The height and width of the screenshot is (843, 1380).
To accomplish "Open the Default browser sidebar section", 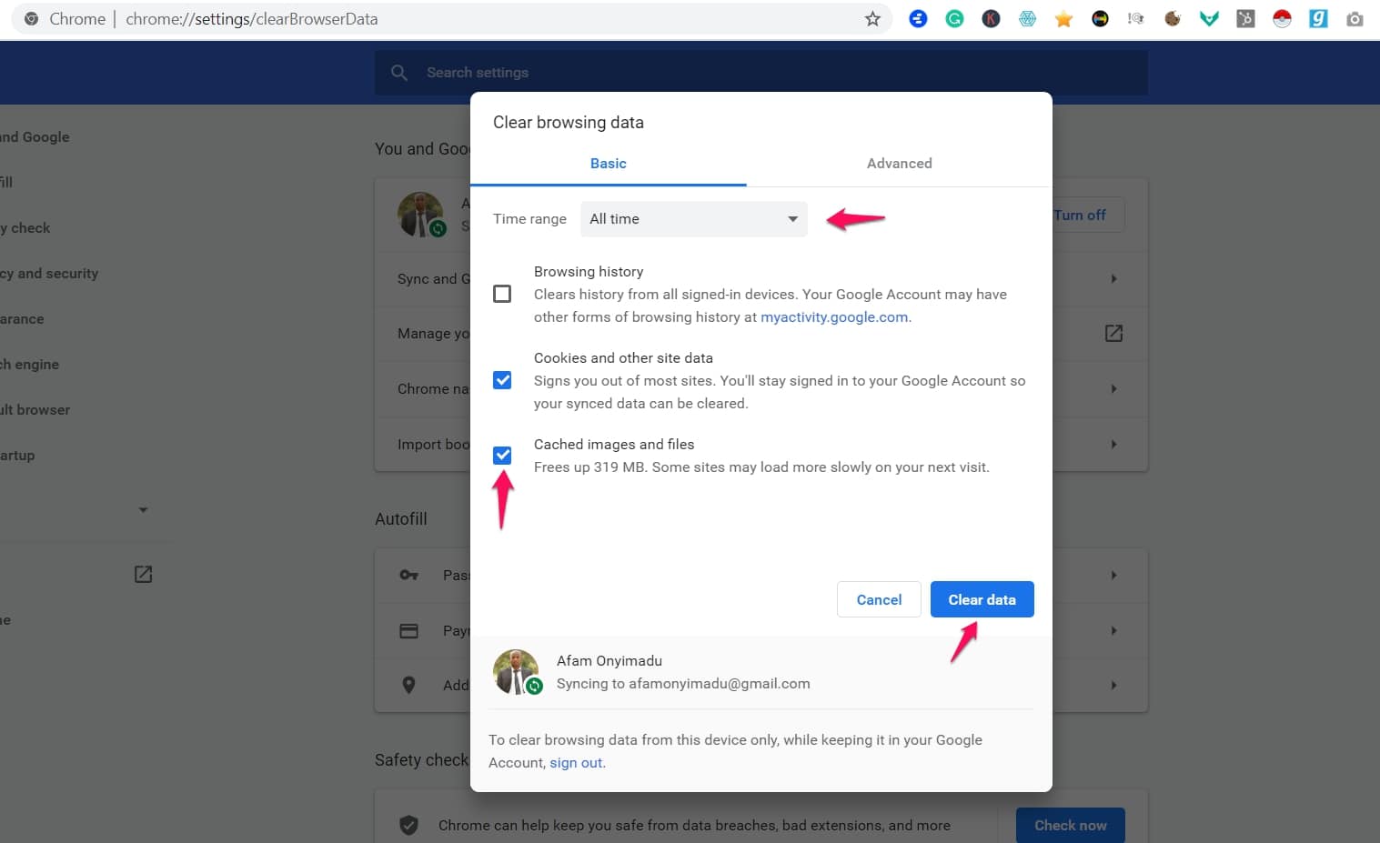I will 35,410.
